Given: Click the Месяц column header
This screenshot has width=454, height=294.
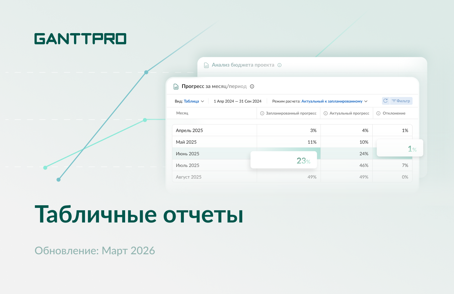Looking at the screenshot, I should pos(182,113).
